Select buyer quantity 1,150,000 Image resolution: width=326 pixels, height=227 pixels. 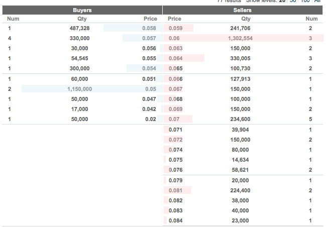coord(80,89)
